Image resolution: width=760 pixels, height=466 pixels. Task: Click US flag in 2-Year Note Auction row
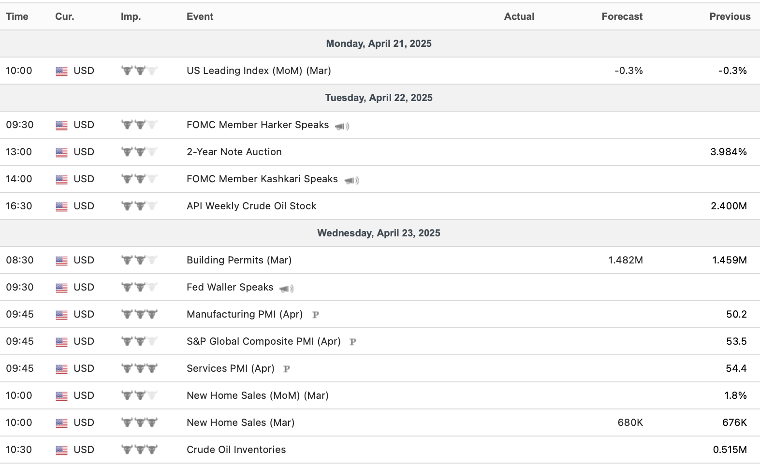click(x=61, y=152)
